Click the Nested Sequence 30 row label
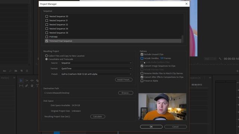Image resolution: width=239 pixels, height=134 pixels. tap(59, 16)
